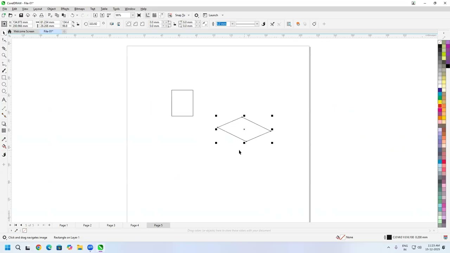Toggle Show grid button
The image size is (450, 253).
[154, 15]
